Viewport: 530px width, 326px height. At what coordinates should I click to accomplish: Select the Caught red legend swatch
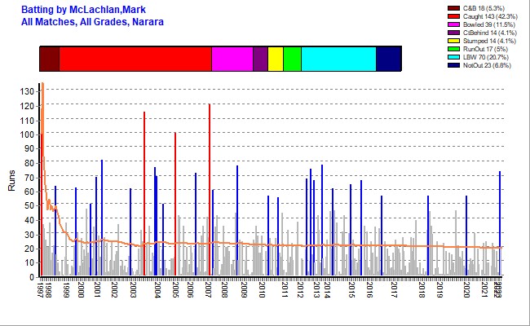tap(455, 16)
